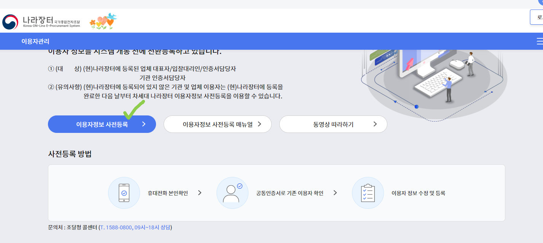Click the 이용자 정보 수정 및 등록 text
This screenshot has height=243, width=543.
[x=418, y=193]
